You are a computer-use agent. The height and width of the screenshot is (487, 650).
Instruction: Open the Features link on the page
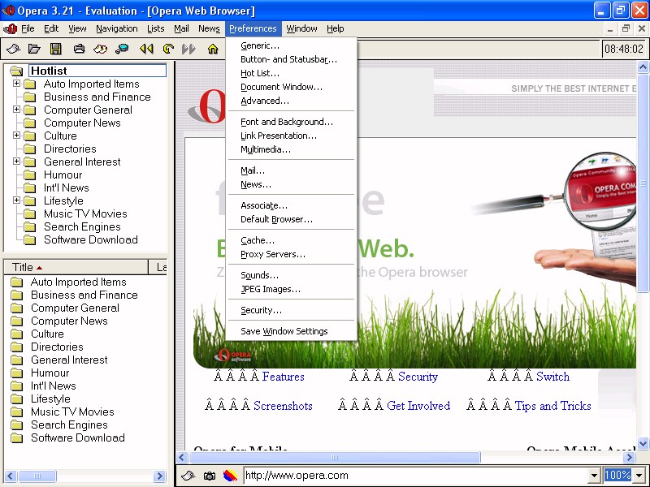[283, 377]
